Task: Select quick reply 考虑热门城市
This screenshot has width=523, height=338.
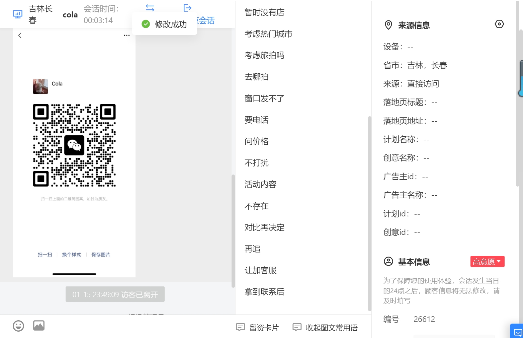Action: (x=268, y=34)
